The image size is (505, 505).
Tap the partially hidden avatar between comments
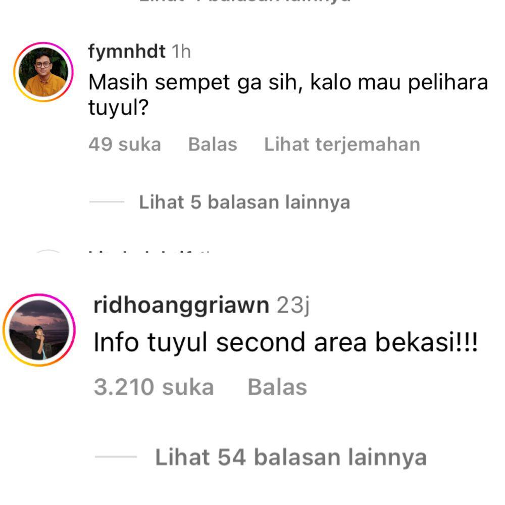[x=48, y=251]
